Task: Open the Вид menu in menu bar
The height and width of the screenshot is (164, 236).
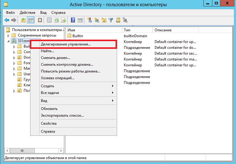Action: click(43, 13)
